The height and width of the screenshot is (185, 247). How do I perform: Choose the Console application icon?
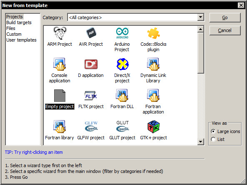(x=60, y=64)
